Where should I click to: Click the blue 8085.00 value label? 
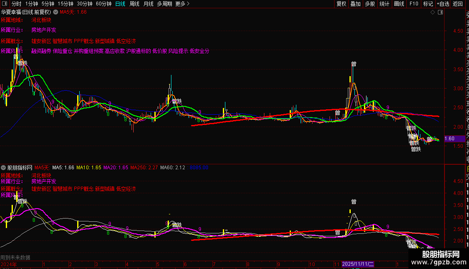(x=199, y=168)
